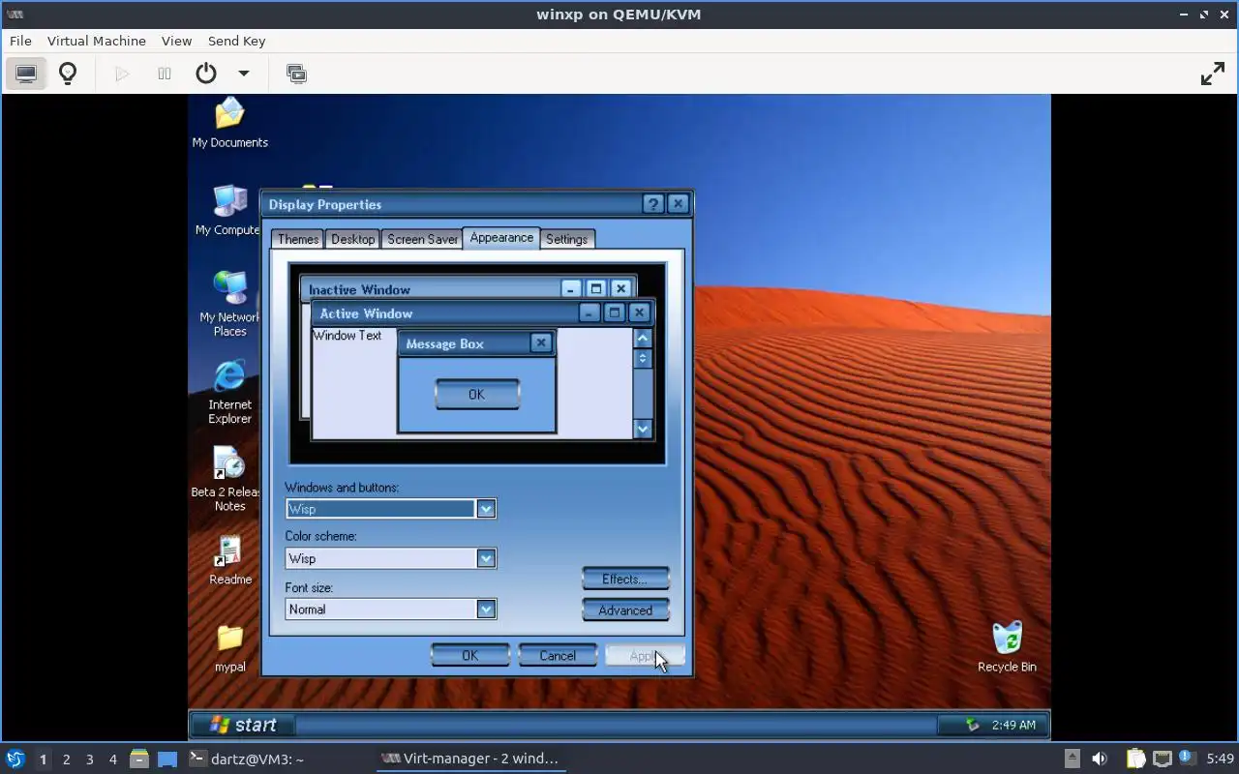Show virtual hardware details (lightbulb icon)

[x=68, y=74]
